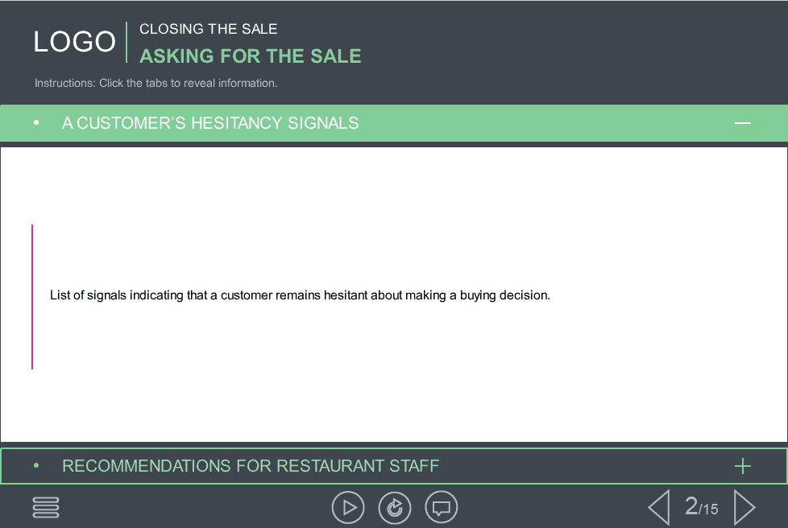
Task: Click the play button icon
Action: click(348, 507)
